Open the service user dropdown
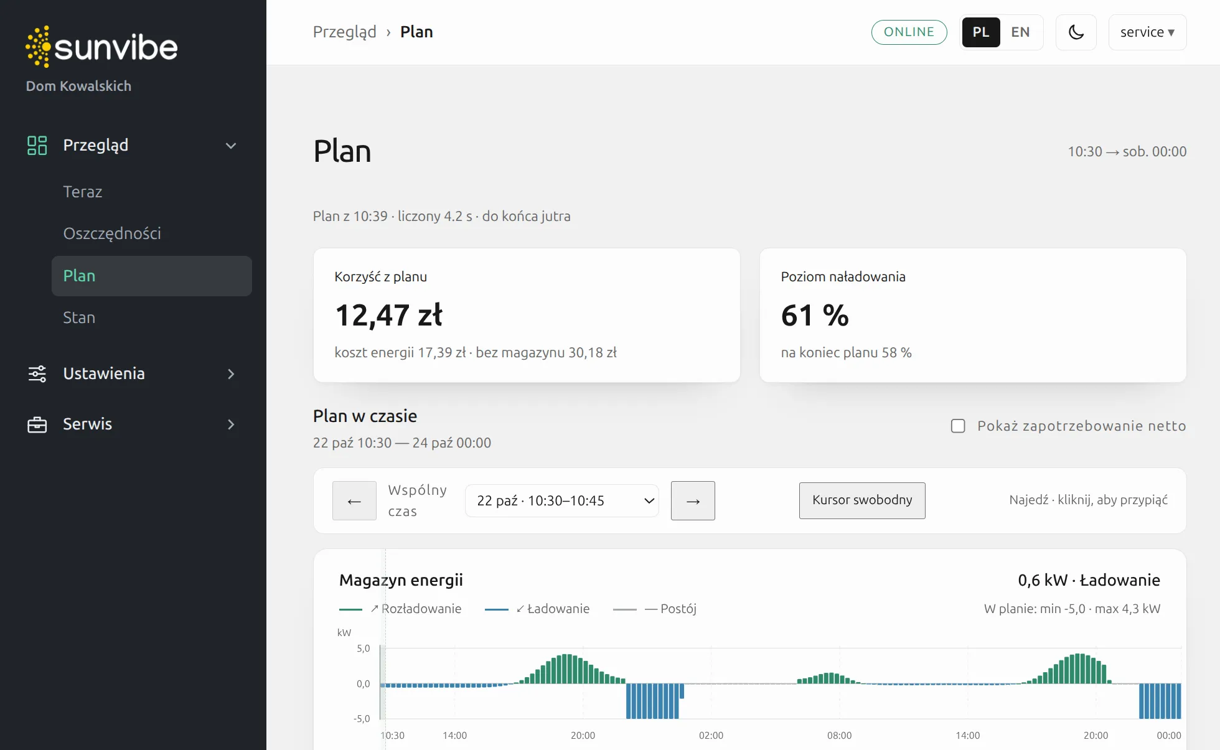Image resolution: width=1220 pixels, height=750 pixels. [1147, 32]
